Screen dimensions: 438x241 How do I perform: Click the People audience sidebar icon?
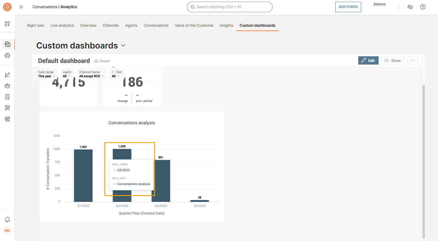tap(7, 86)
